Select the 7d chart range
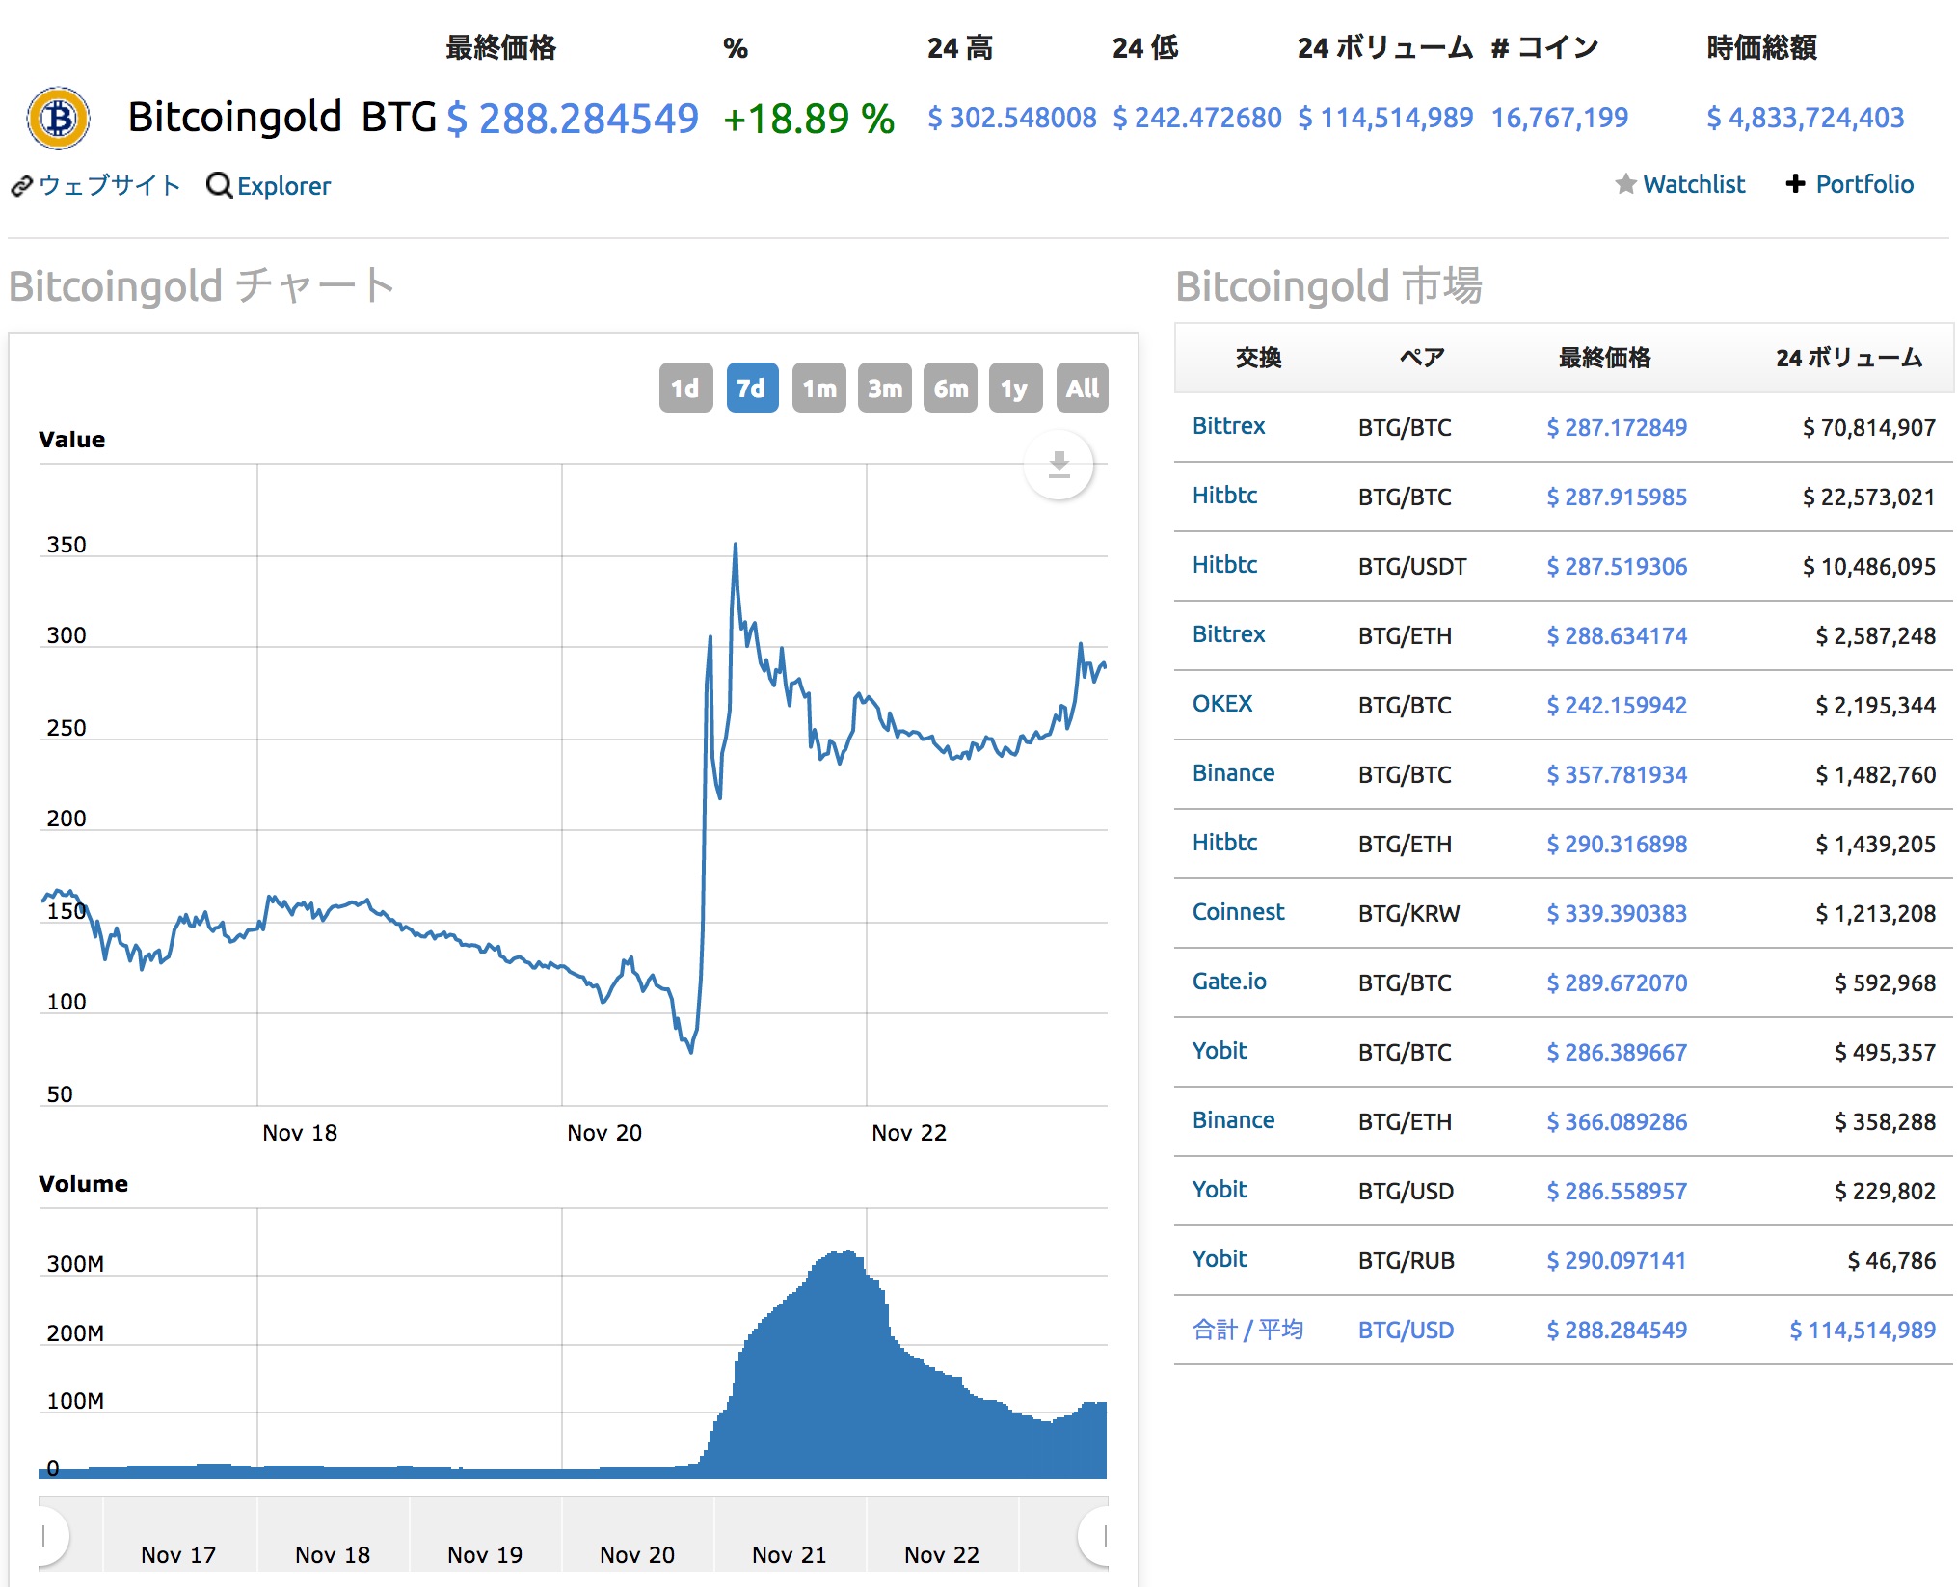 pos(752,389)
